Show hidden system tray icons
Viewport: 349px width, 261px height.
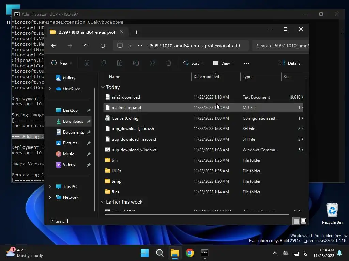coord(275,253)
